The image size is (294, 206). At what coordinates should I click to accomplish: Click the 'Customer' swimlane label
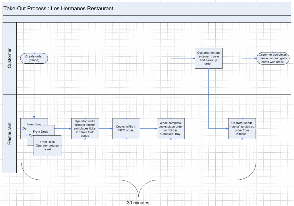(x=10, y=58)
